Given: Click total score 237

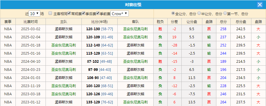Looking at the screenshot, I should (x=223, y=37).
